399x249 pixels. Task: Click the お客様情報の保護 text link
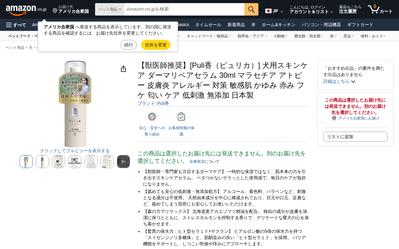[181, 131]
